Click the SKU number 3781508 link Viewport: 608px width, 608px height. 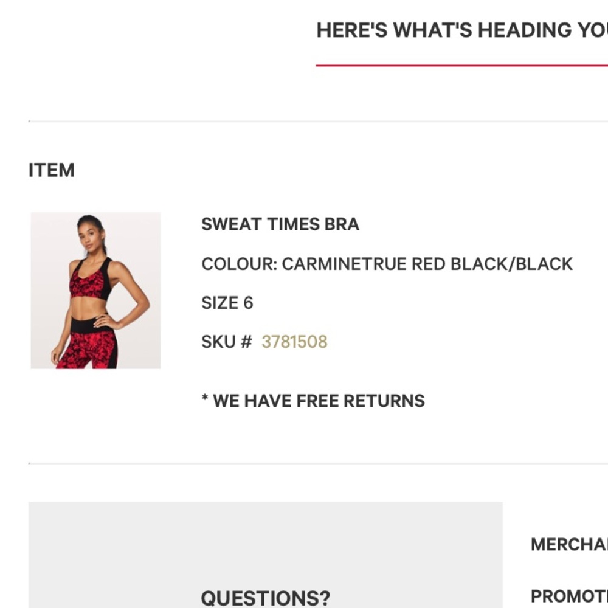(294, 342)
